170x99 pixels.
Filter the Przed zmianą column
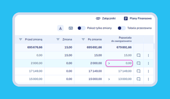point(21,39)
